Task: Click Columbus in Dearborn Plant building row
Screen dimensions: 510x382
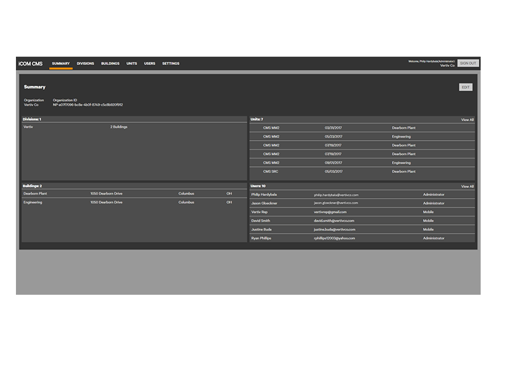Action: pos(186,194)
